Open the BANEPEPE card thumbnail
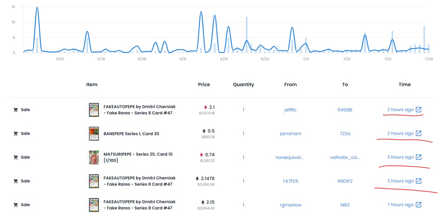The image size is (444, 213). [94, 133]
